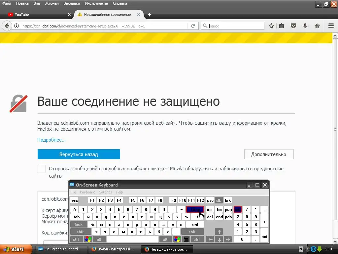Toggle the left alt key
The height and width of the screenshot is (254, 338).
pos(99,239)
